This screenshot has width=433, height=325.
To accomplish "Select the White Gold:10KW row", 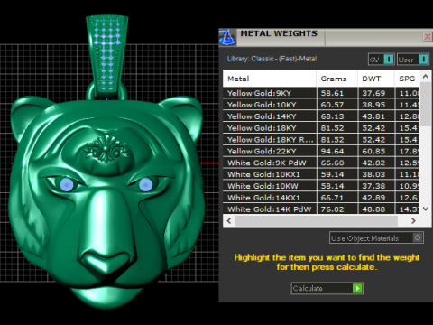I will (321, 186).
